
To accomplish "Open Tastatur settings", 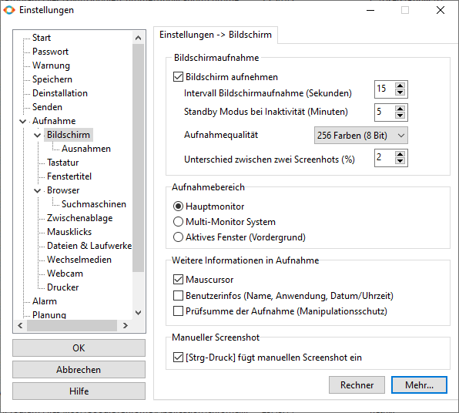I will (x=63, y=163).
